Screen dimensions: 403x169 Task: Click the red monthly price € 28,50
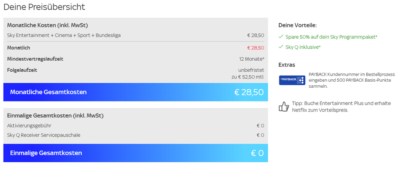[255, 47]
